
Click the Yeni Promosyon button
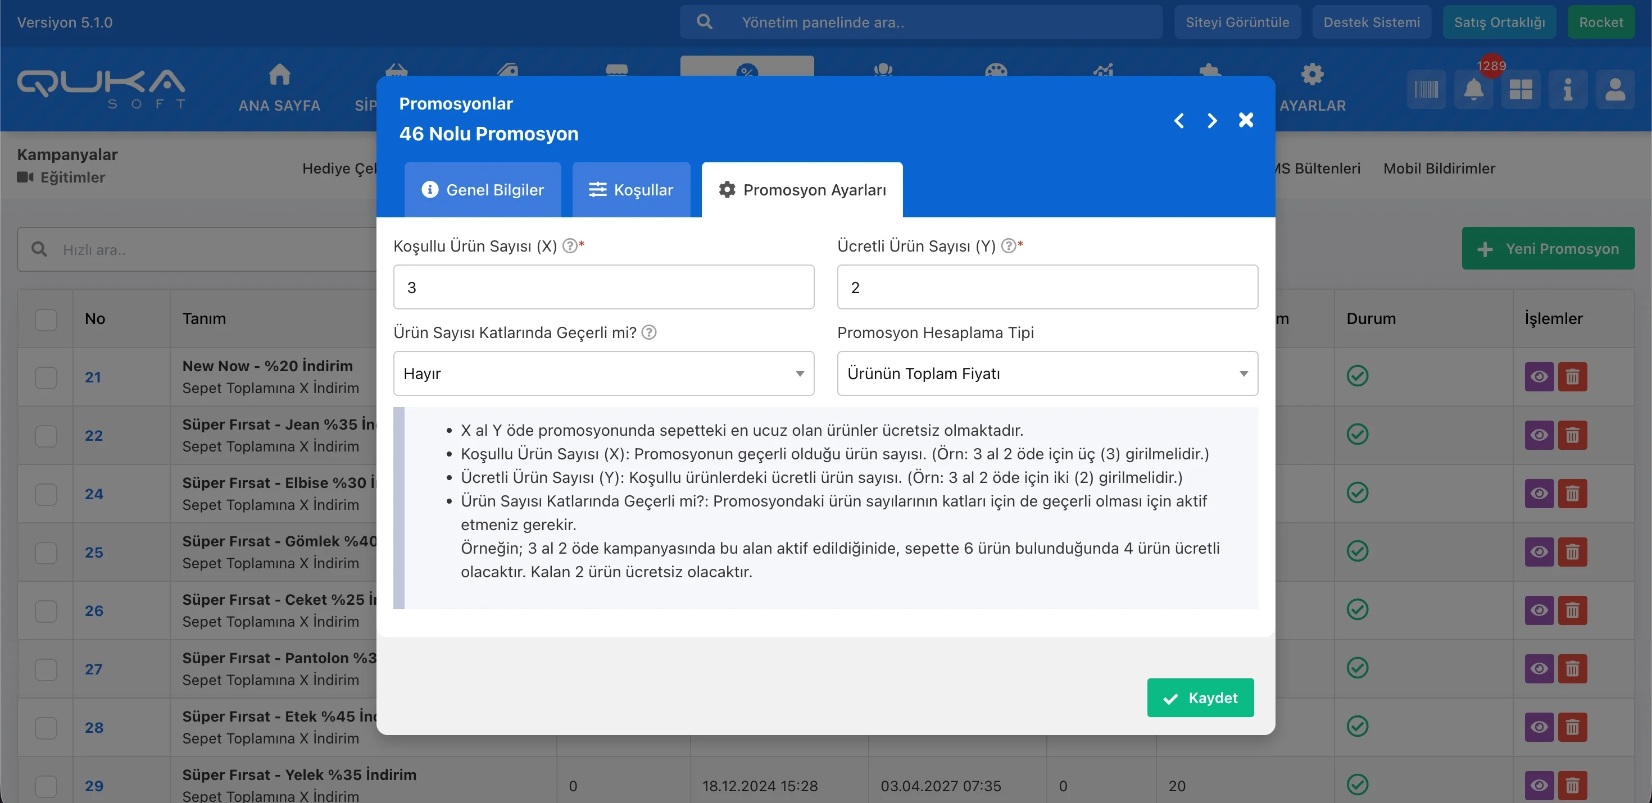coord(1547,249)
